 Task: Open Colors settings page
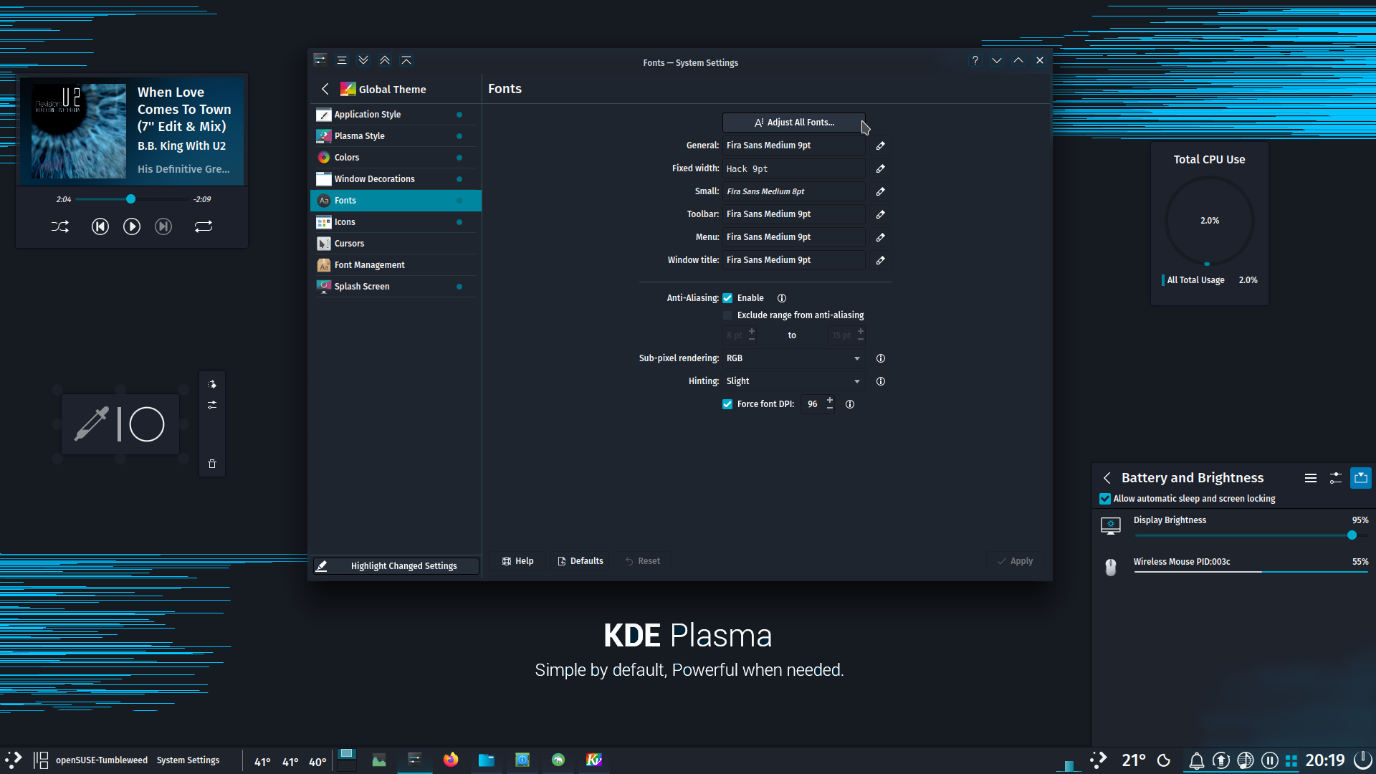[396, 158]
